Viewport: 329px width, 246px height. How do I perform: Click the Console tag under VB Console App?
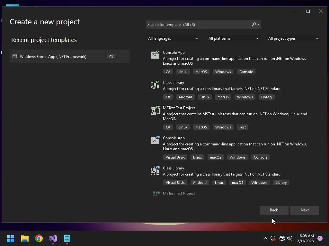[x=260, y=157]
